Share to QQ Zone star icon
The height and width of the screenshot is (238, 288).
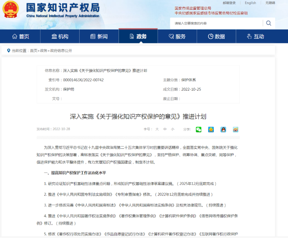(211, 129)
